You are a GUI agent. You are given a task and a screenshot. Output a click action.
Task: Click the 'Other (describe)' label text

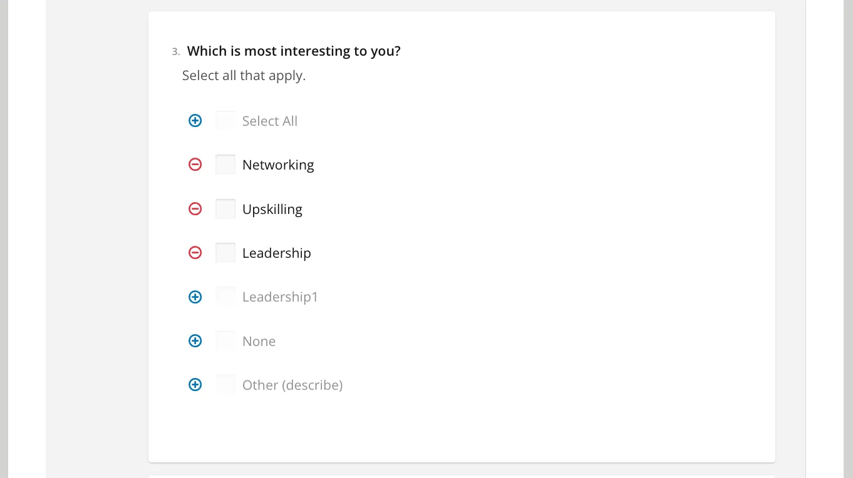click(x=292, y=385)
